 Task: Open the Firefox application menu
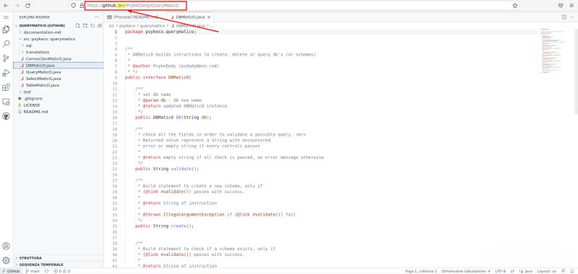click(571, 6)
